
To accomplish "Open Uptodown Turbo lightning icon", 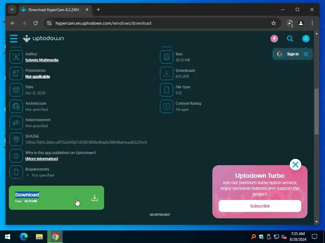I will pos(274,39).
